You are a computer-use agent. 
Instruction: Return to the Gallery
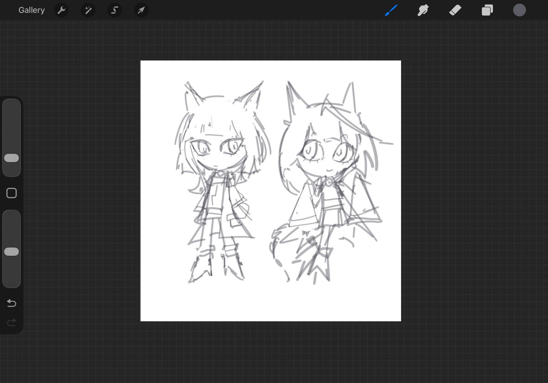pos(32,10)
